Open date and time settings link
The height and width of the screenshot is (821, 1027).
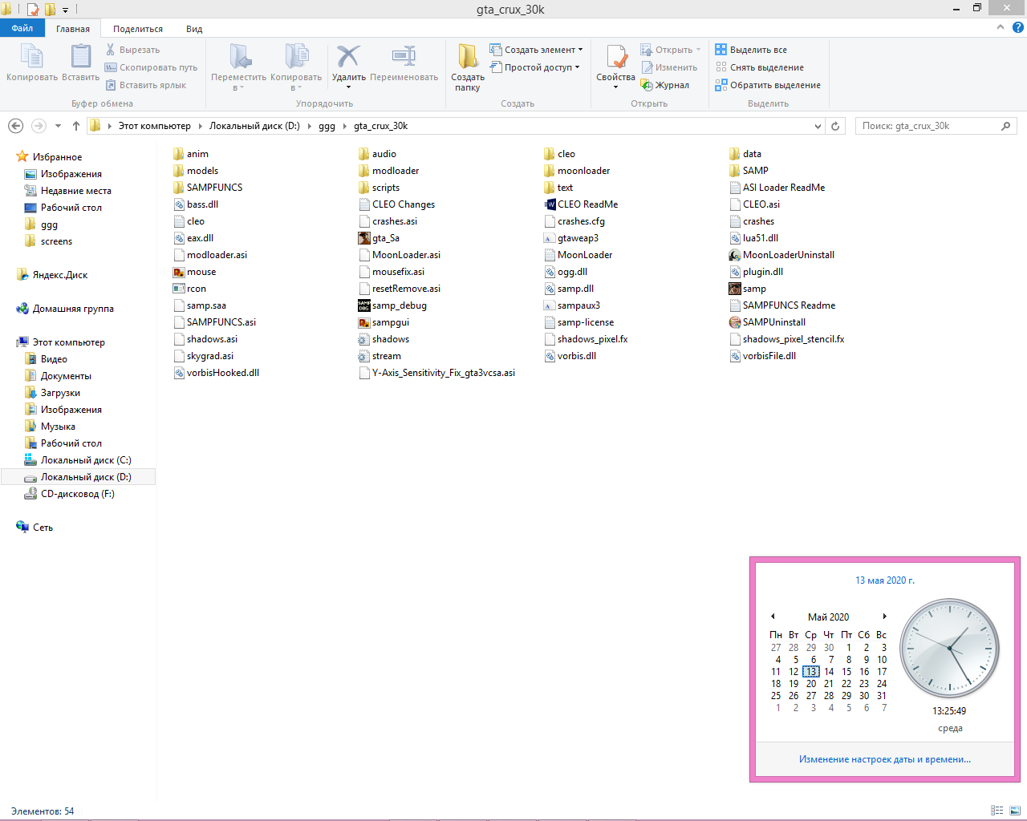(x=884, y=759)
